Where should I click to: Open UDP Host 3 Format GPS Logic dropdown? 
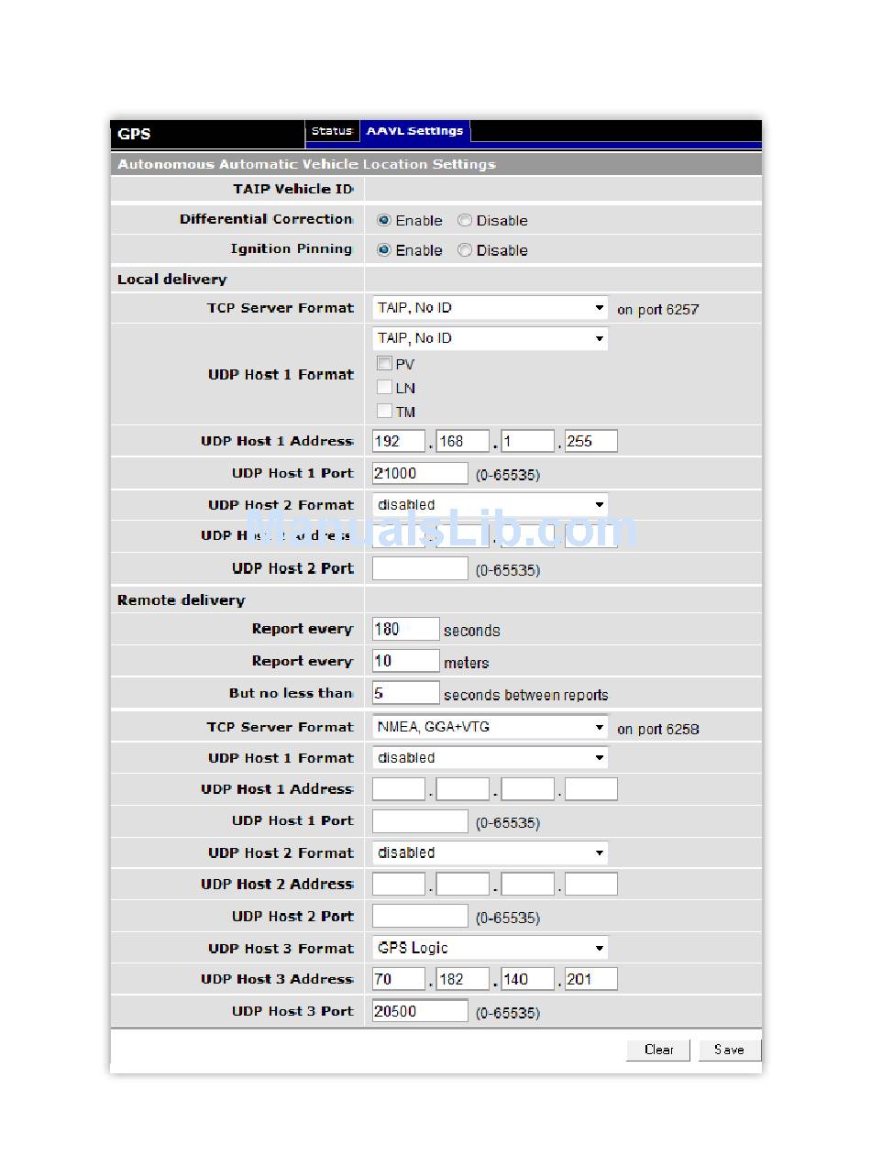[x=491, y=948]
